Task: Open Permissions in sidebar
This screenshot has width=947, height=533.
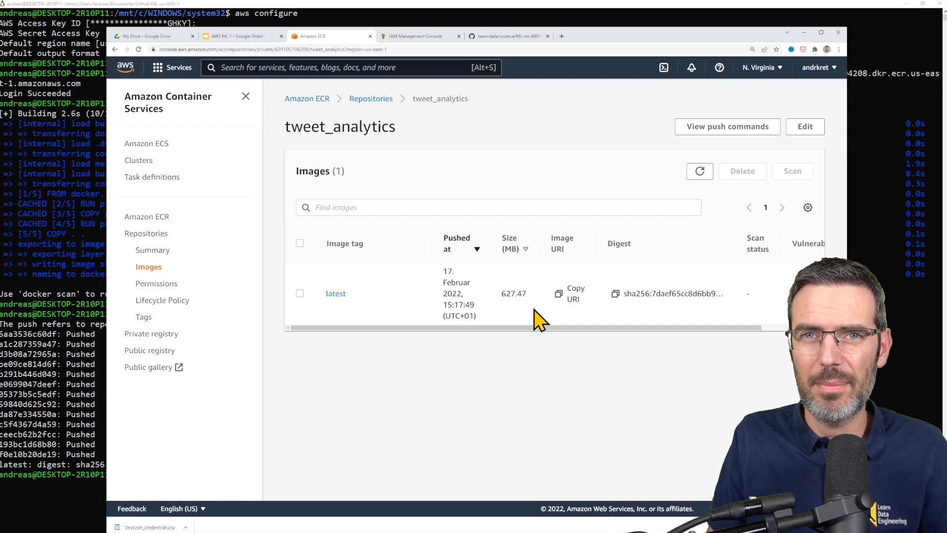Action: [156, 283]
